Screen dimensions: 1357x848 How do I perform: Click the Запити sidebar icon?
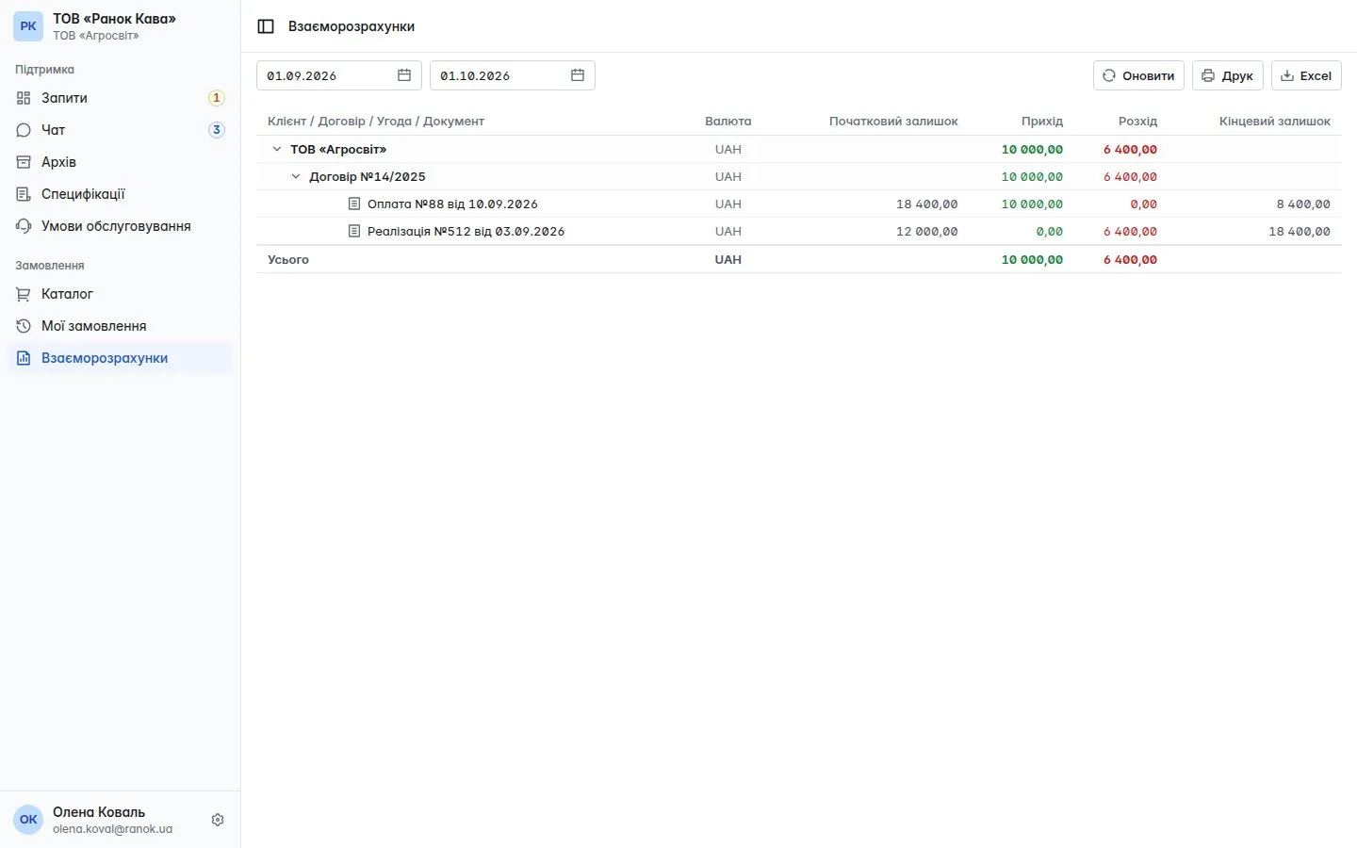[x=24, y=98]
